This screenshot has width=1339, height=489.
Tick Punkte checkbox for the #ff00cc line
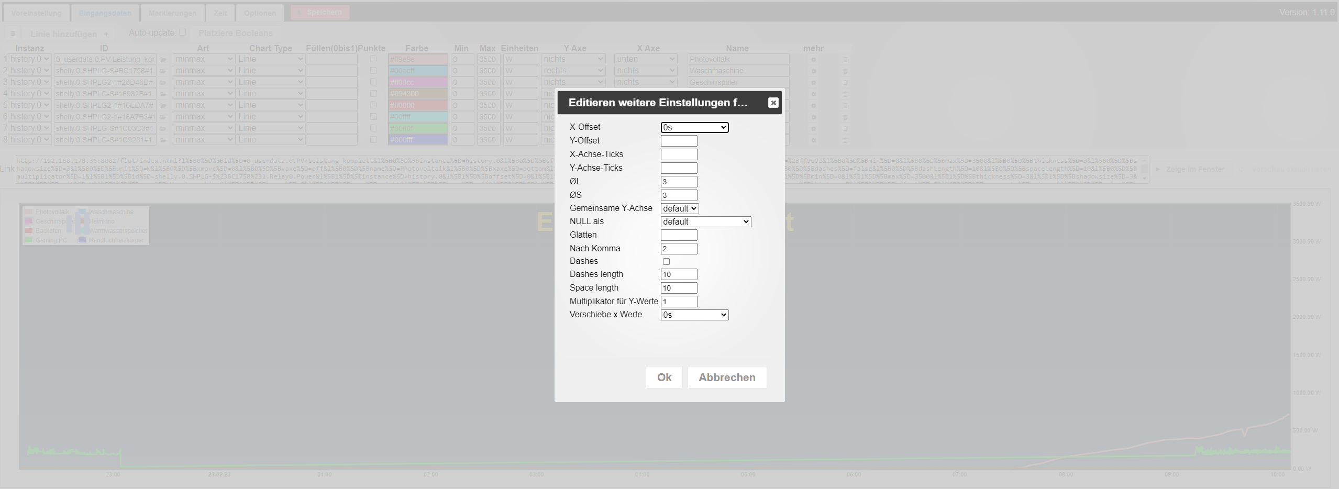[373, 82]
